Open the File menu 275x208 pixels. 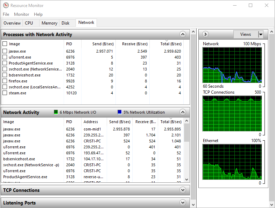click(x=6, y=14)
